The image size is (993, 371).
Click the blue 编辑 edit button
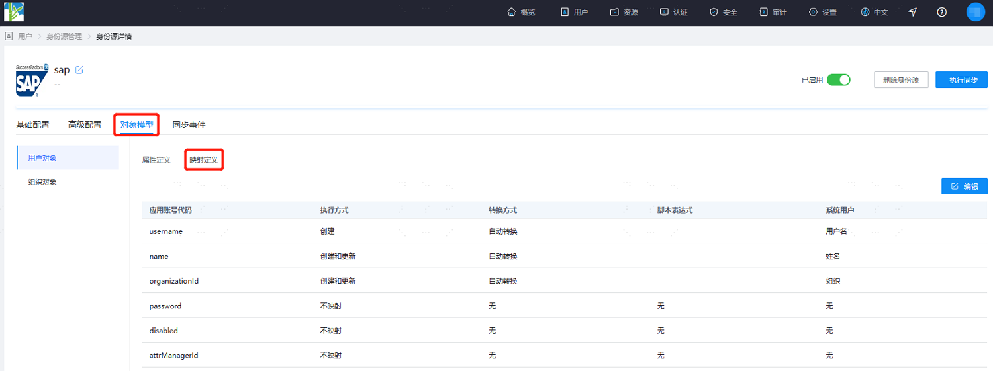pos(965,186)
